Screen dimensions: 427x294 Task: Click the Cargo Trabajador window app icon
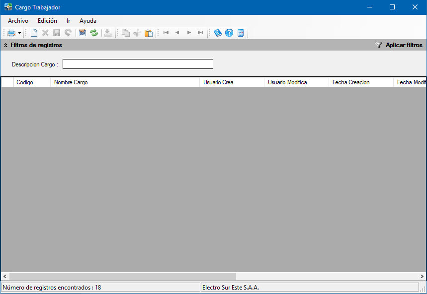(8, 7)
